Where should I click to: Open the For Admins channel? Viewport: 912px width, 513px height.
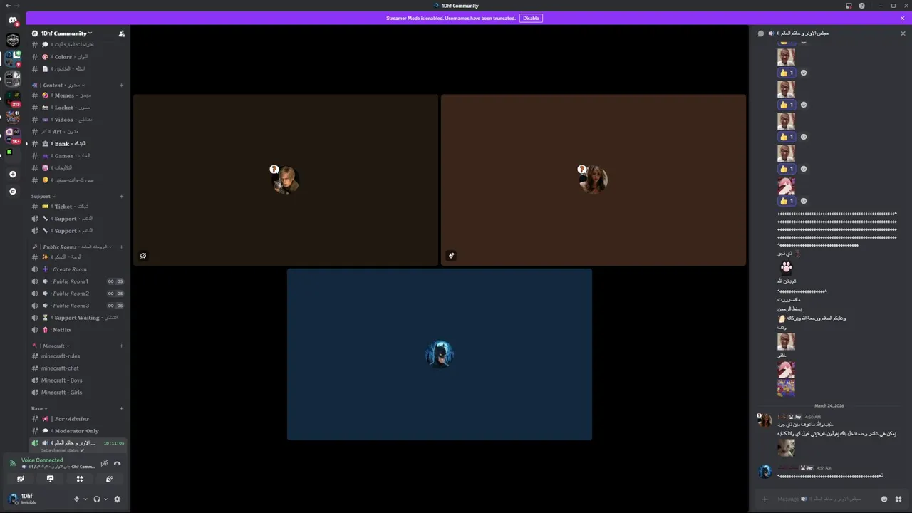coord(78,419)
